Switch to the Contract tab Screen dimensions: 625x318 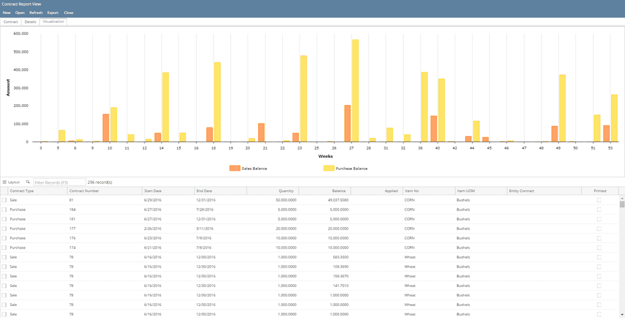point(11,22)
